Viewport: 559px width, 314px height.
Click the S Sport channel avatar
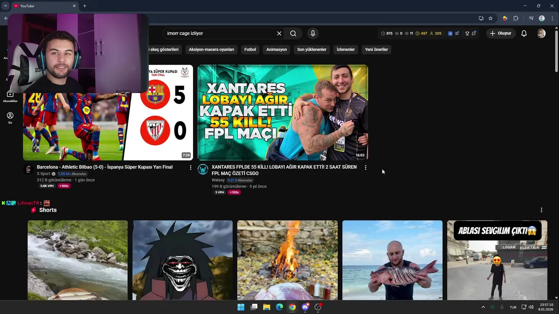pyautogui.click(x=28, y=170)
